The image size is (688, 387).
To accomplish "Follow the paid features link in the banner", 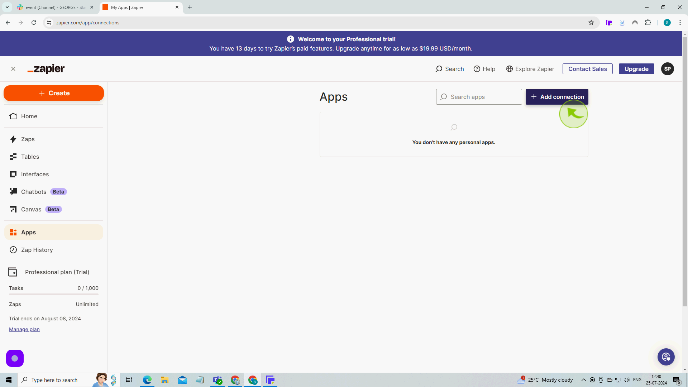I will [315, 49].
